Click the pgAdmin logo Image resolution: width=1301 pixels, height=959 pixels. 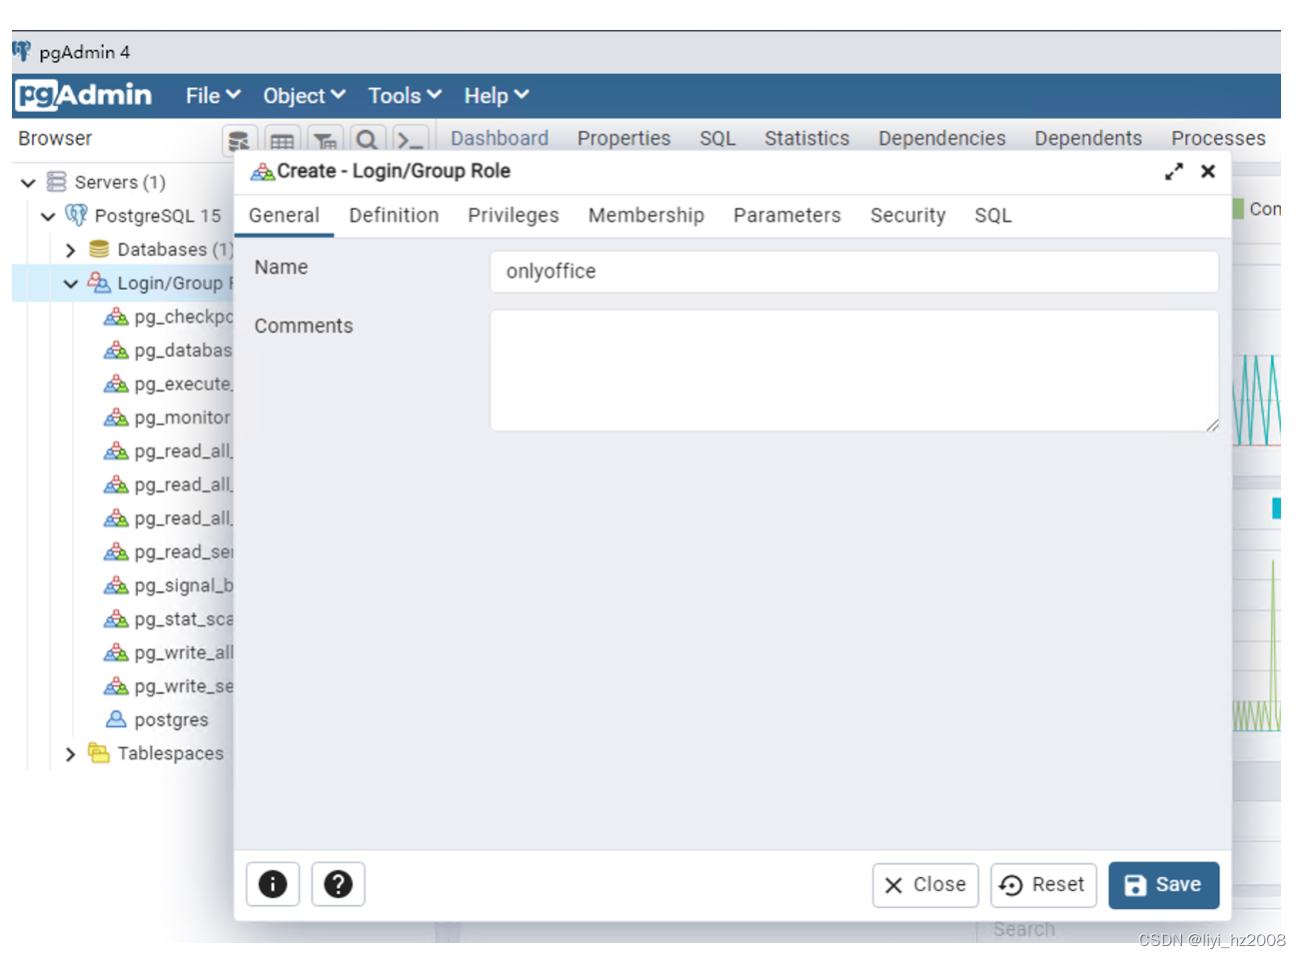tap(85, 96)
